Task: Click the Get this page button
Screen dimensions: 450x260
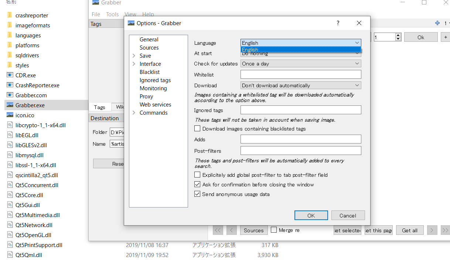Action: click(x=378, y=230)
